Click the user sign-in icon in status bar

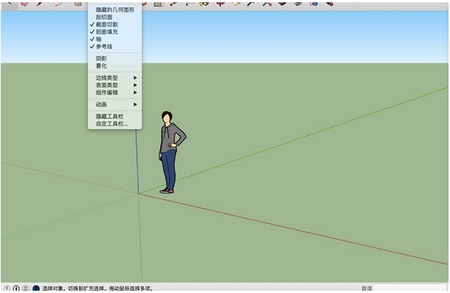click(25, 288)
